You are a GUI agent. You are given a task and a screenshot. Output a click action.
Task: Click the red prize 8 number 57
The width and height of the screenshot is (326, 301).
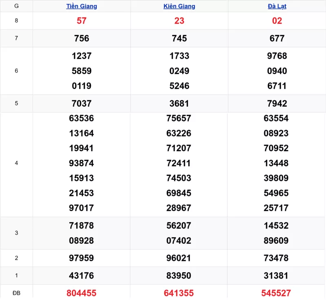click(81, 21)
